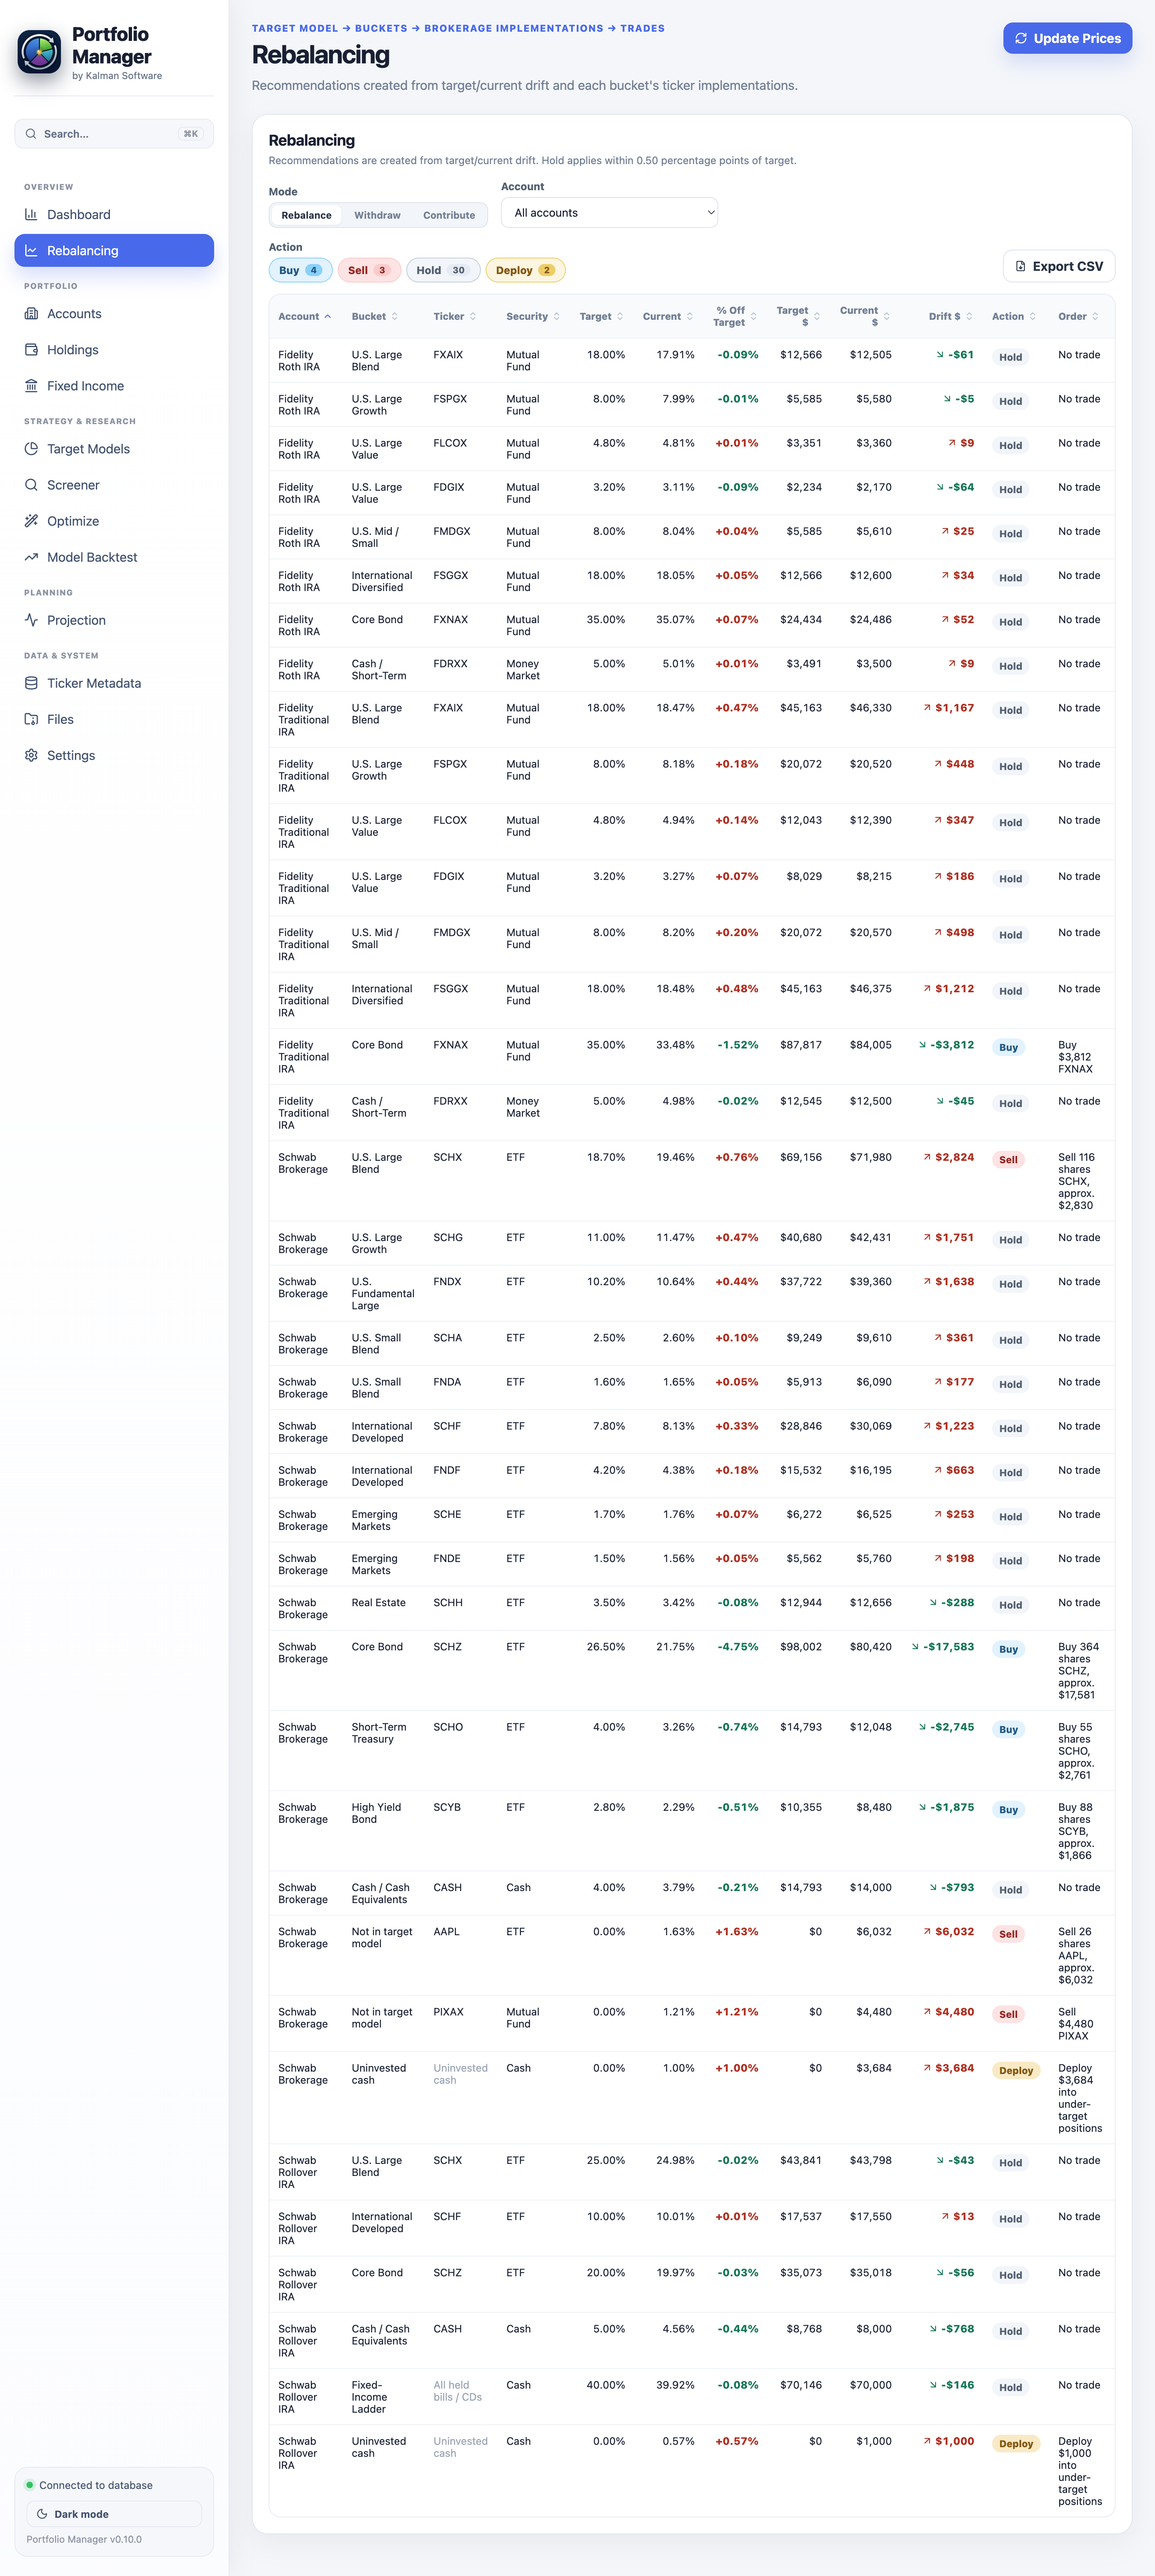Open Projection in the sidebar
1155x2576 pixels.
click(114, 619)
